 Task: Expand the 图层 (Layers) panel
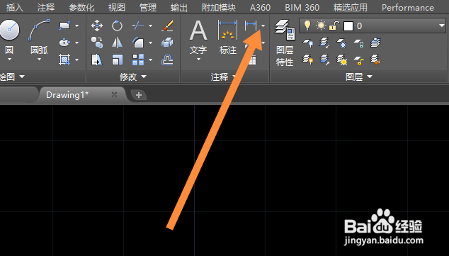[359, 77]
